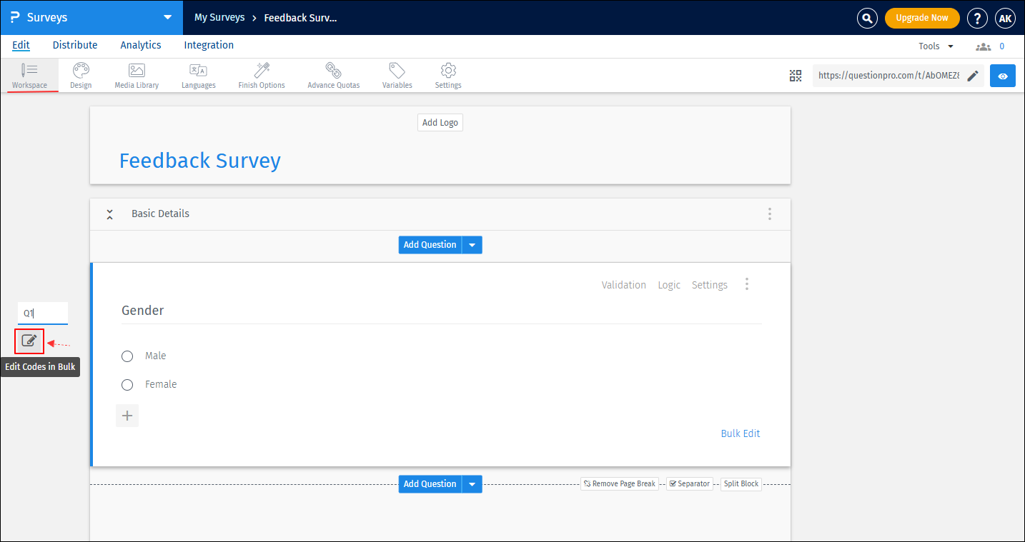The height and width of the screenshot is (542, 1025).
Task: Open Finish Options
Action: (x=261, y=75)
